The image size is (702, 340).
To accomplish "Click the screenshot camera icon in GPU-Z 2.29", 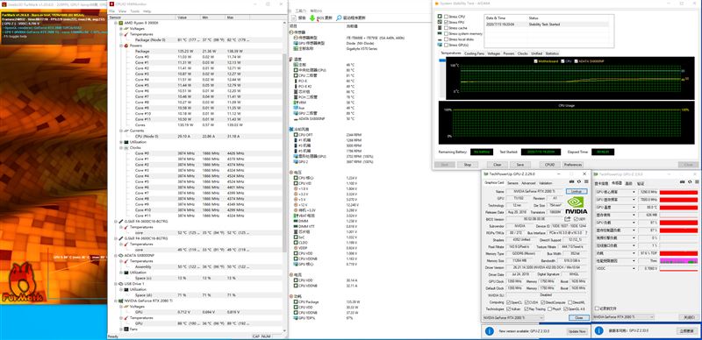I will [571, 182].
